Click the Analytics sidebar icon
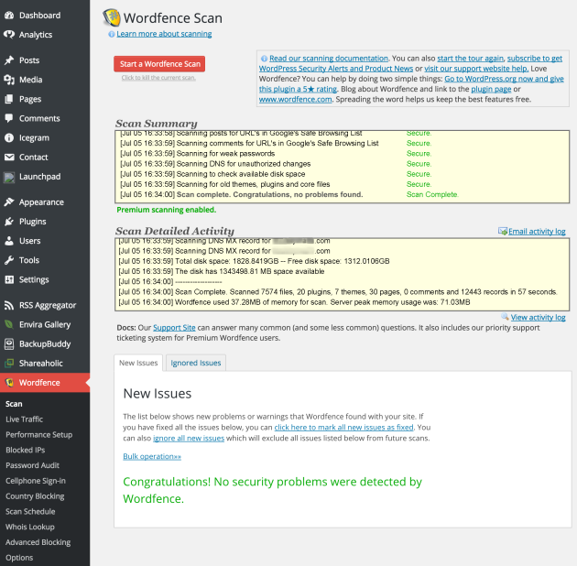 point(9,35)
